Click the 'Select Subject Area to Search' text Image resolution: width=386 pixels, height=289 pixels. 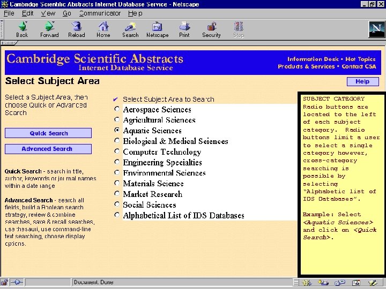click(169, 100)
